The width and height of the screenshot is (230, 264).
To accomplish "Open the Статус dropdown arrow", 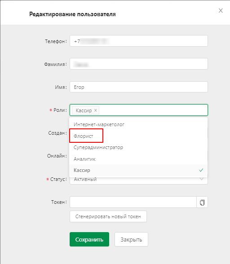I will pos(202,179).
